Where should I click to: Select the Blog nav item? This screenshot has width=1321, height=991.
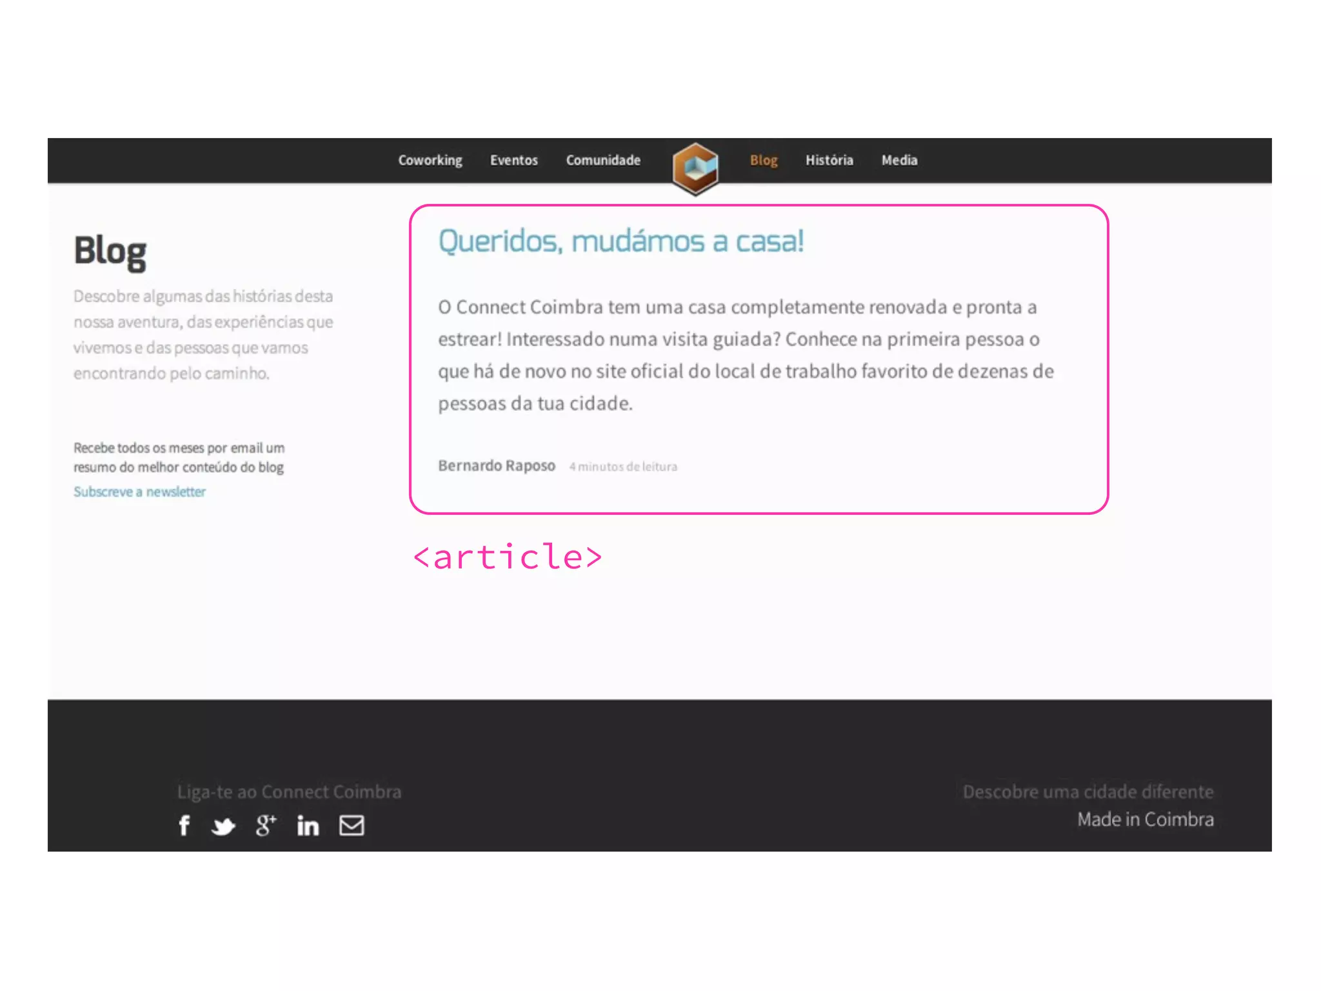[x=763, y=160]
